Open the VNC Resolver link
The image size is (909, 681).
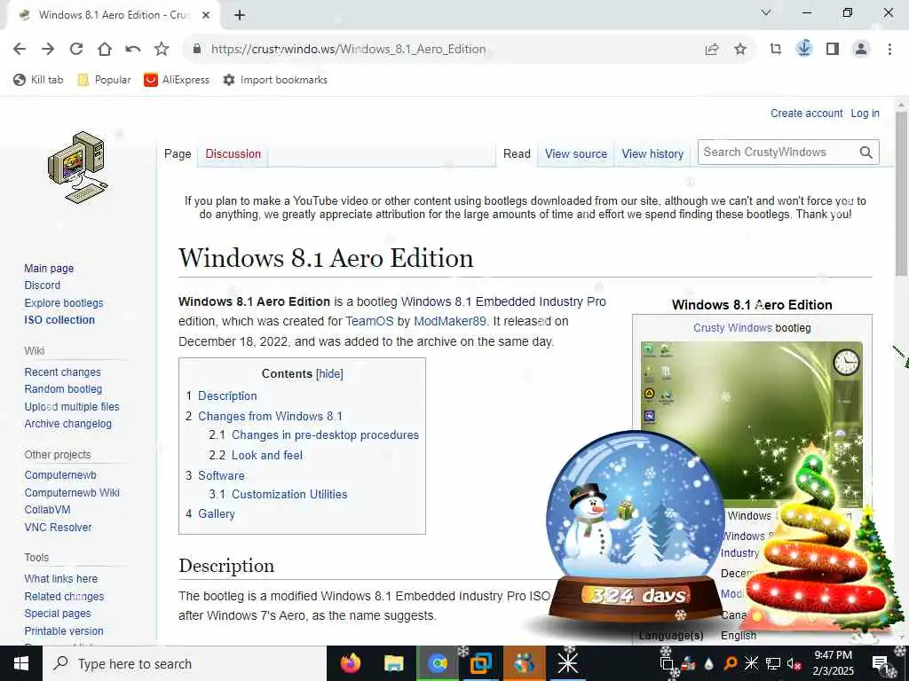click(x=58, y=528)
